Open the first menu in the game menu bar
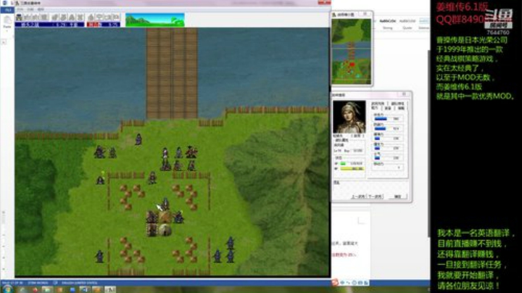This screenshot has height=293, width=522. (x=20, y=9)
